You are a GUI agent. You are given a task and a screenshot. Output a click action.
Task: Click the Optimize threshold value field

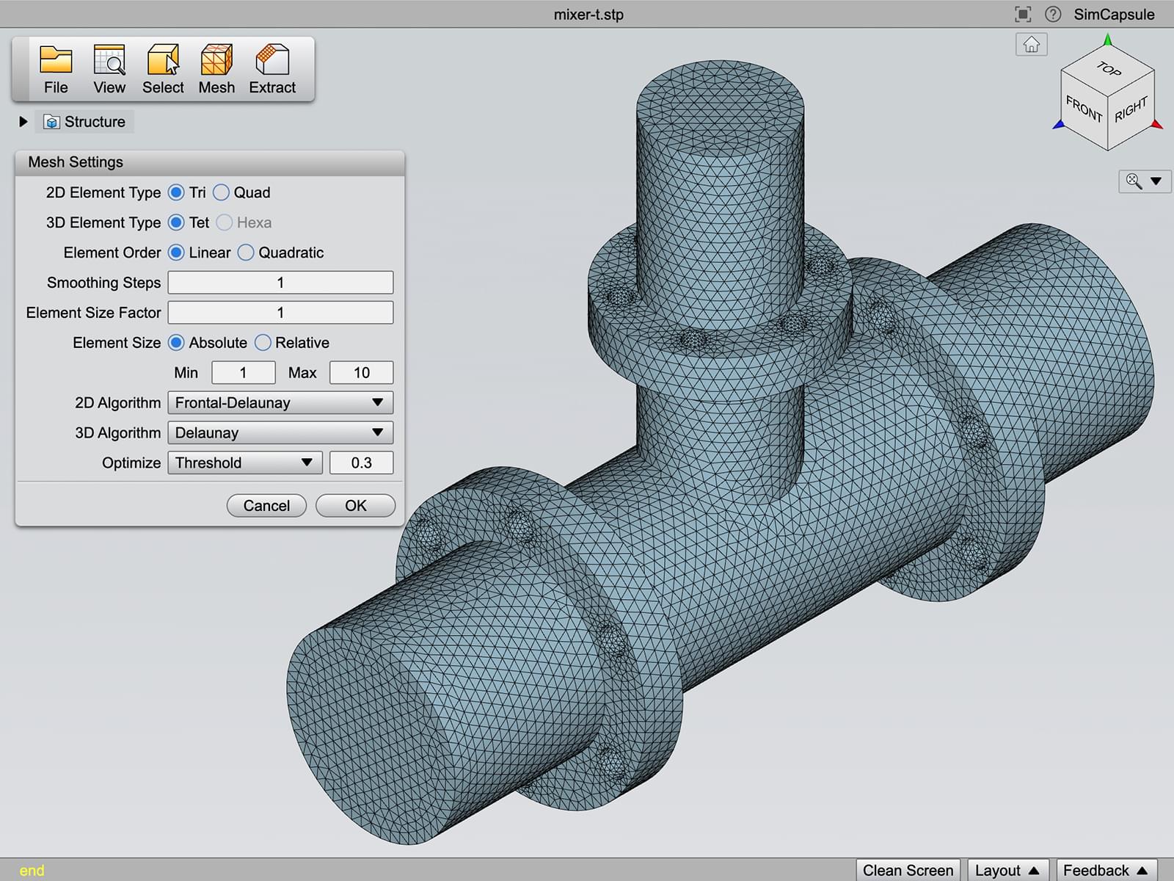click(362, 463)
